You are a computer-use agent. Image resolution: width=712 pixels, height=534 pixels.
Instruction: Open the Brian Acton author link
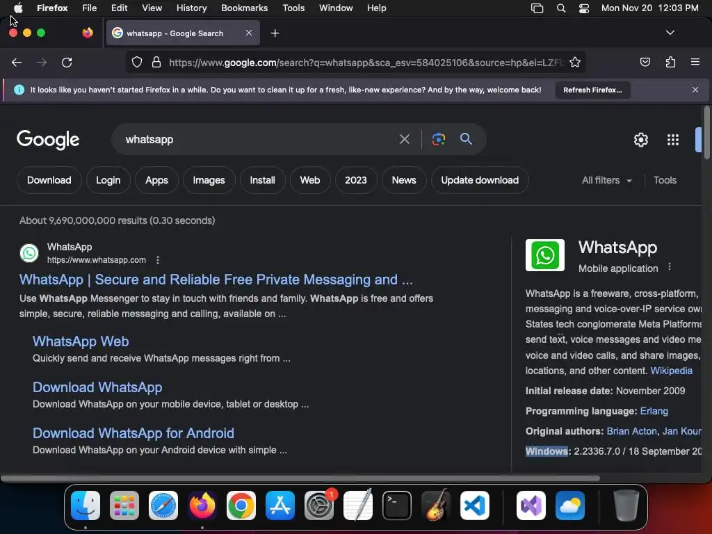click(631, 431)
